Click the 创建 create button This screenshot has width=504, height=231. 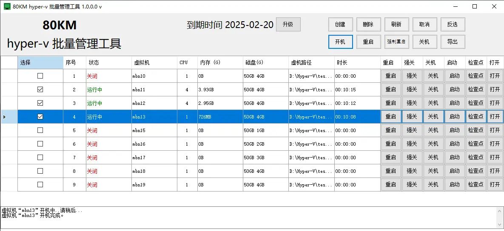pos(340,24)
